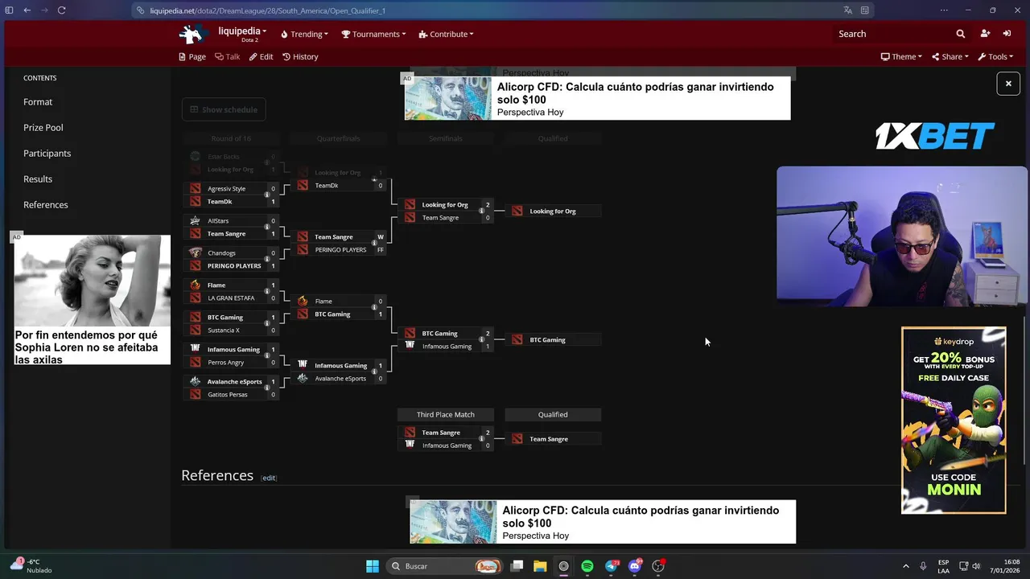
Task: Click the Sophia Loren ad thumbnail
Action: pos(93,281)
